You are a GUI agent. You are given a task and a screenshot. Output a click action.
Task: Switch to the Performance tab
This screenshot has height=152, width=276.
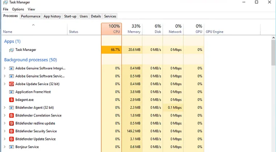(x=31, y=16)
